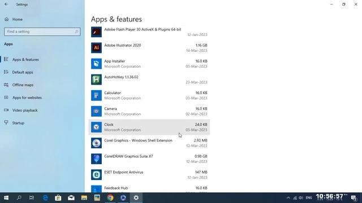Screen dimensions: 362x203
Task: Click the Corel Graphics Shell Extension icon
Action: coord(96,143)
